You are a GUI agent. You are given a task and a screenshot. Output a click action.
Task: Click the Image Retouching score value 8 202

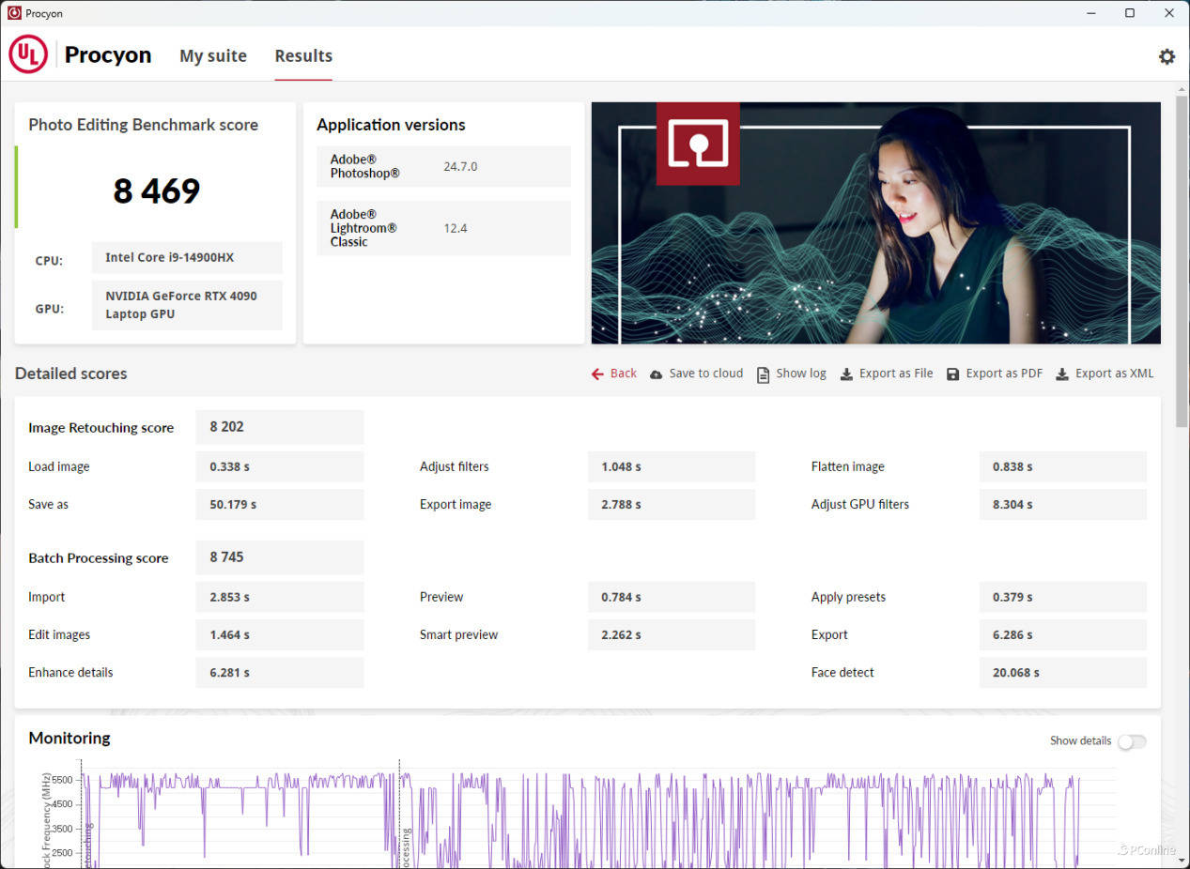227,427
